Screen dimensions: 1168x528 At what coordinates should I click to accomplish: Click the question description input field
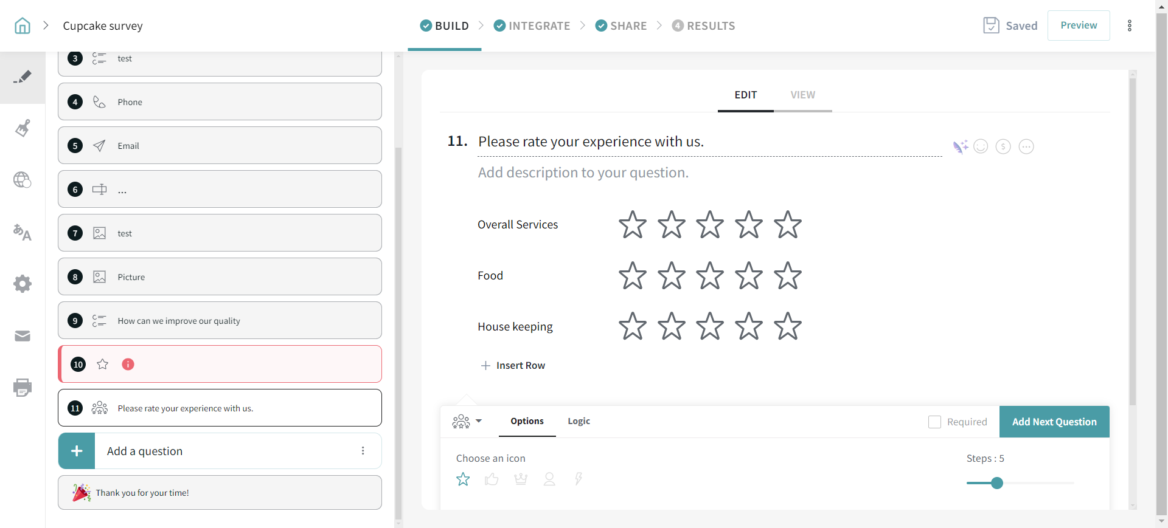pyautogui.click(x=583, y=173)
